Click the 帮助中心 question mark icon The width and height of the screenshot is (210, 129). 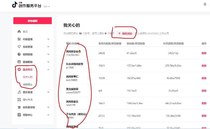click(19, 115)
